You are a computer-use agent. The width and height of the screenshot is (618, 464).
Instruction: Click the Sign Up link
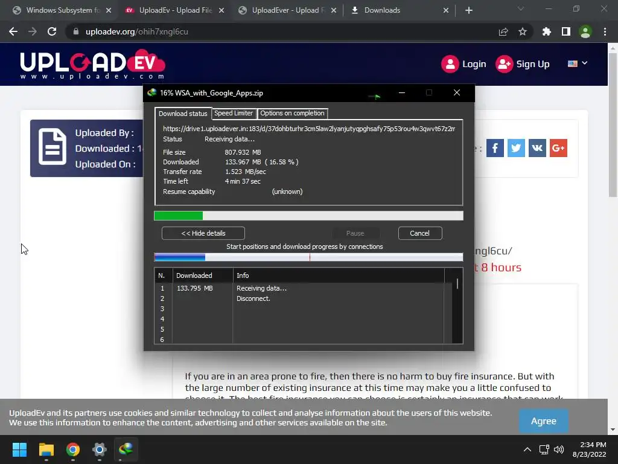click(533, 64)
